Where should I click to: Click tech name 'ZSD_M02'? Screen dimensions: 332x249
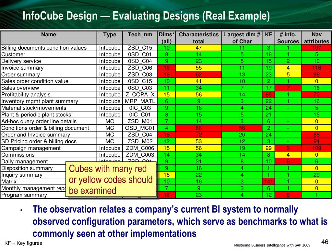pos(140,141)
